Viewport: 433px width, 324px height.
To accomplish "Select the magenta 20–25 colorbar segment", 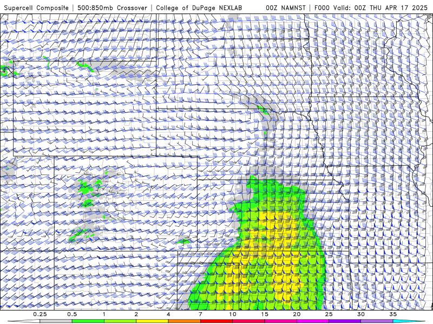I will (313, 321).
